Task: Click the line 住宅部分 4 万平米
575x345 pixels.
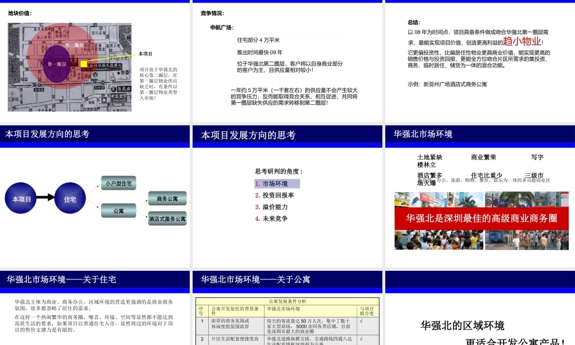Action: click(258, 40)
